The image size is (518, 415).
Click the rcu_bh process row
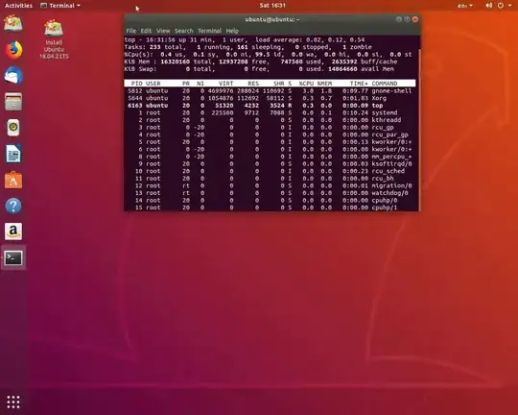click(270, 178)
